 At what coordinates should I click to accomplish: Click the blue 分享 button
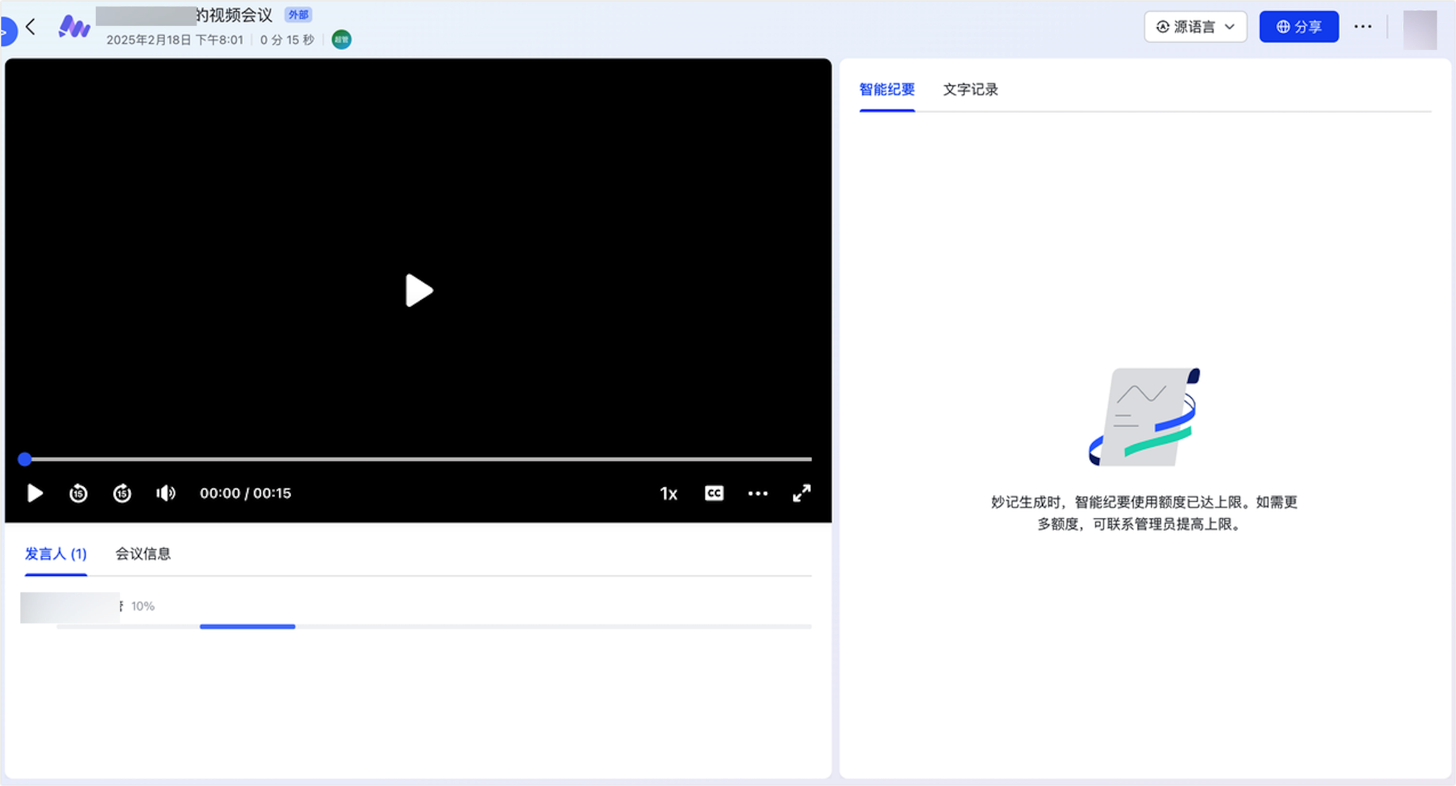(x=1299, y=27)
